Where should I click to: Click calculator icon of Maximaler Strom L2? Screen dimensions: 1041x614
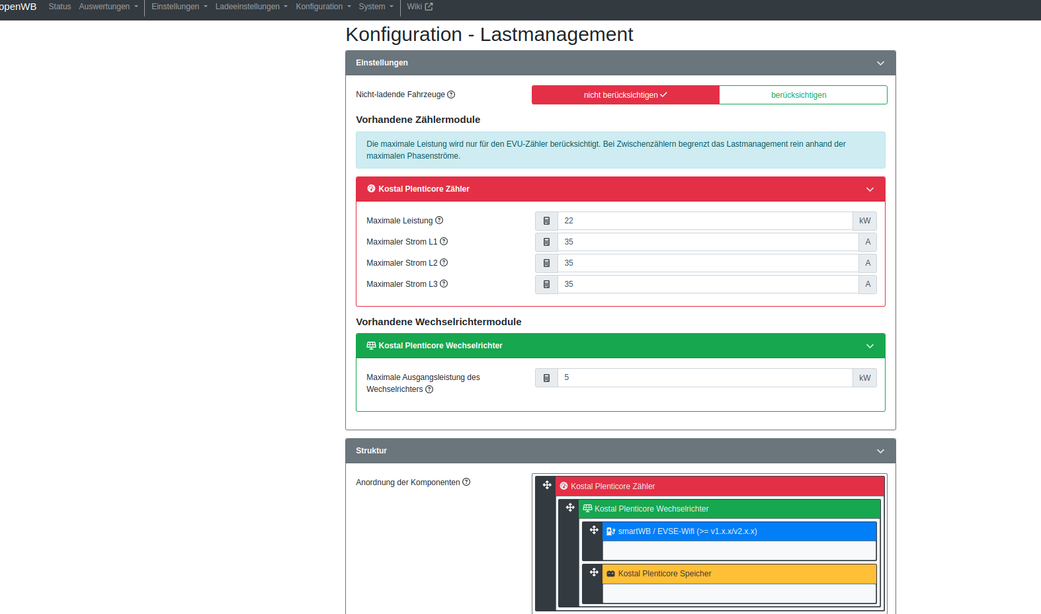click(546, 263)
